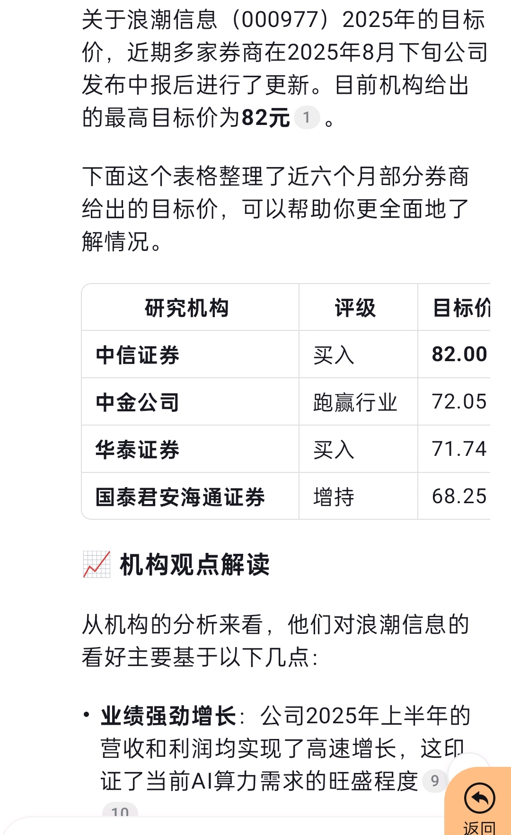Click the 中信证券 table row name
Image resolution: width=511 pixels, height=835 pixels.
(x=138, y=355)
